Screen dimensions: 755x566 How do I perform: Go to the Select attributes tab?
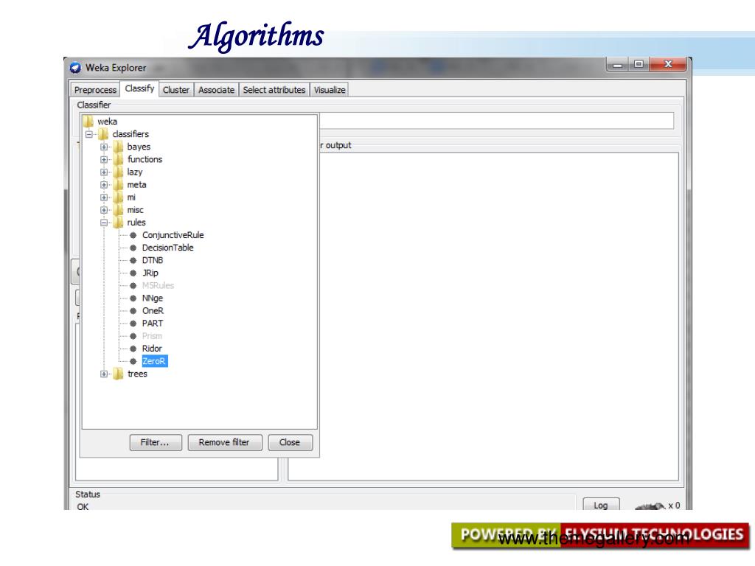pyautogui.click(x=274, y=90)
